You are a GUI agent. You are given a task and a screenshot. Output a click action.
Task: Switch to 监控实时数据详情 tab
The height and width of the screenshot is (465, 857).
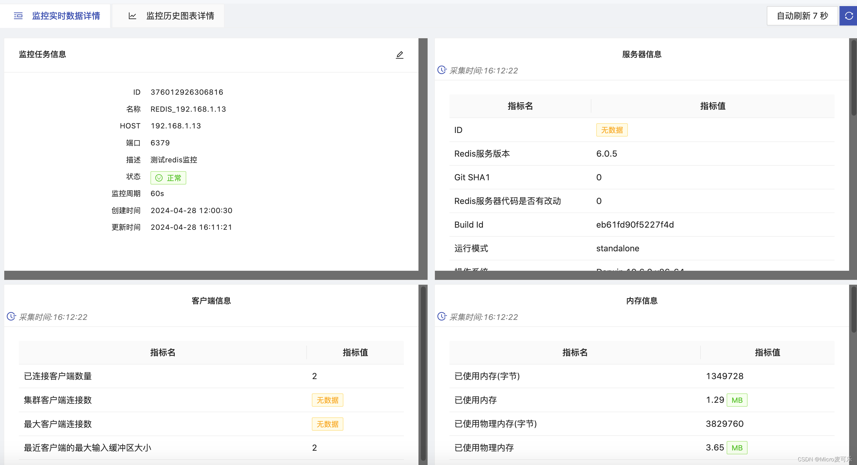(x=55, y=15)
